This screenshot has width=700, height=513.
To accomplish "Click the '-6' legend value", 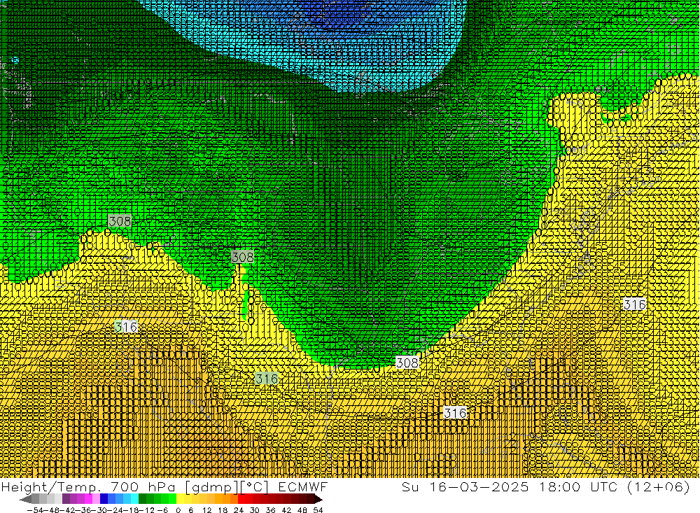I will point(162,510).
